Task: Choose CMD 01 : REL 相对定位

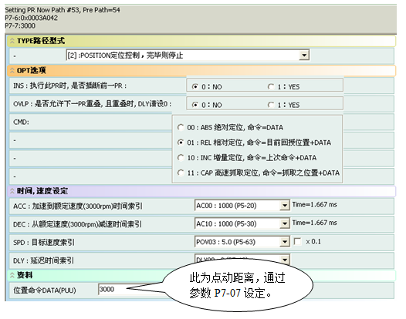Action: coord(181,143)
